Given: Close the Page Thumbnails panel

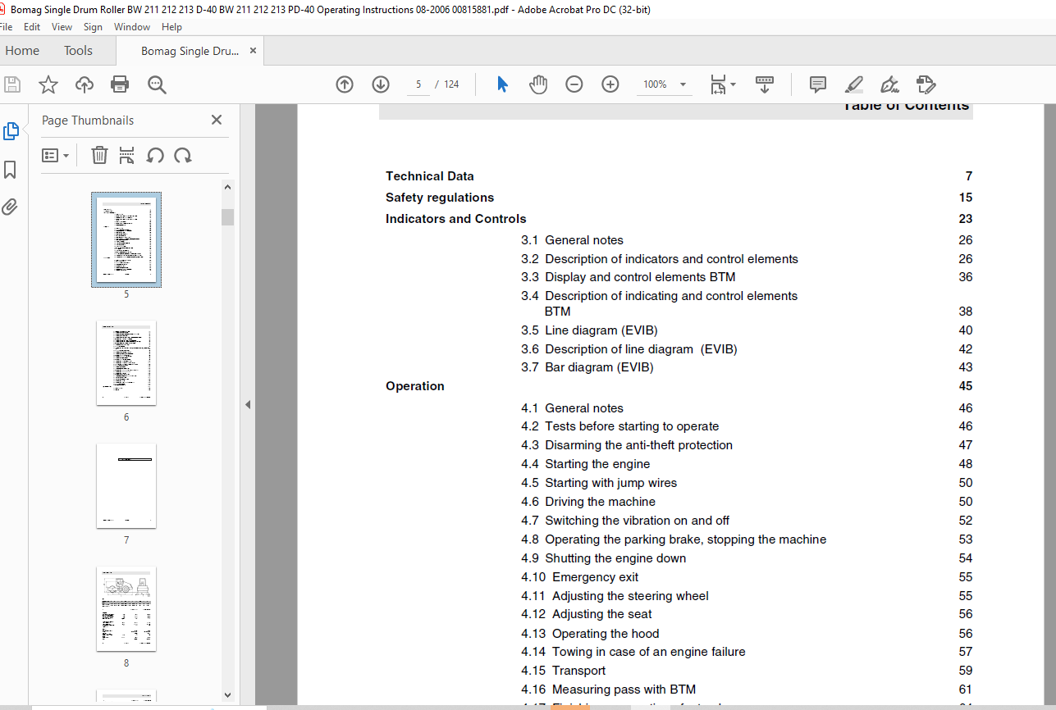Looking at the screenshot, I should 217,120.
